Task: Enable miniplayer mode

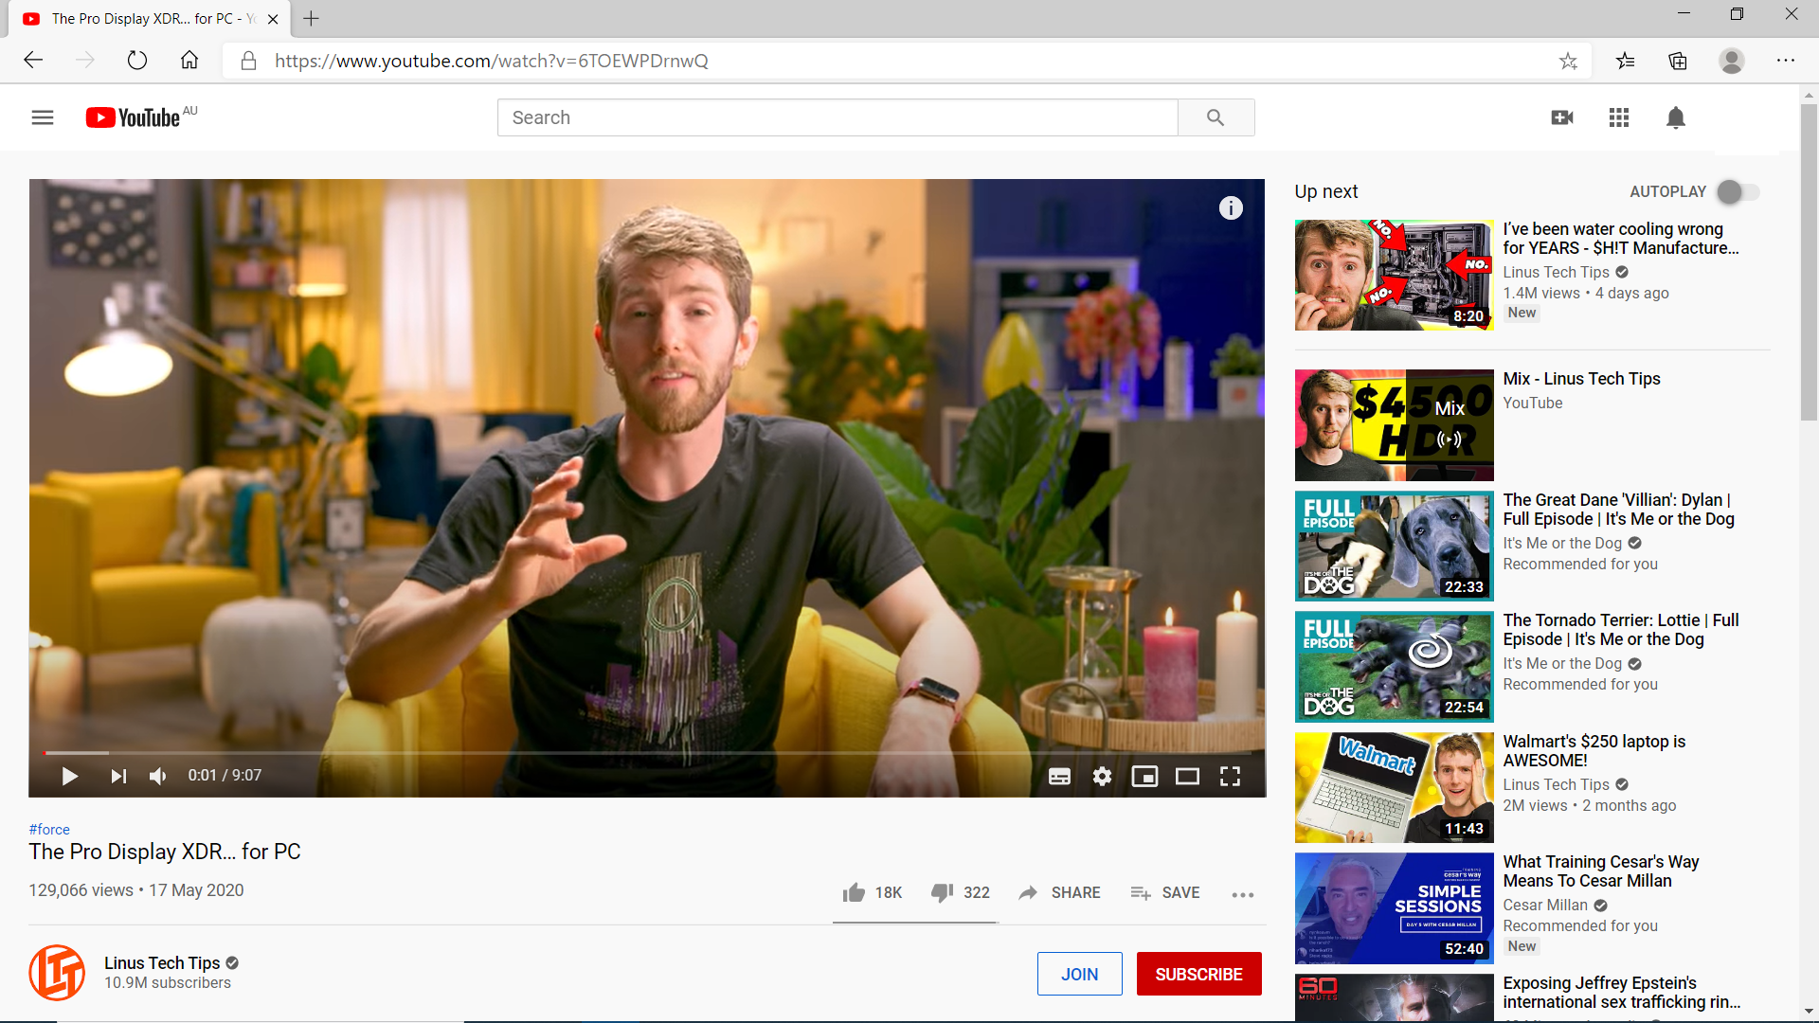Action: pyautogui.click(x=1144, y=777)
